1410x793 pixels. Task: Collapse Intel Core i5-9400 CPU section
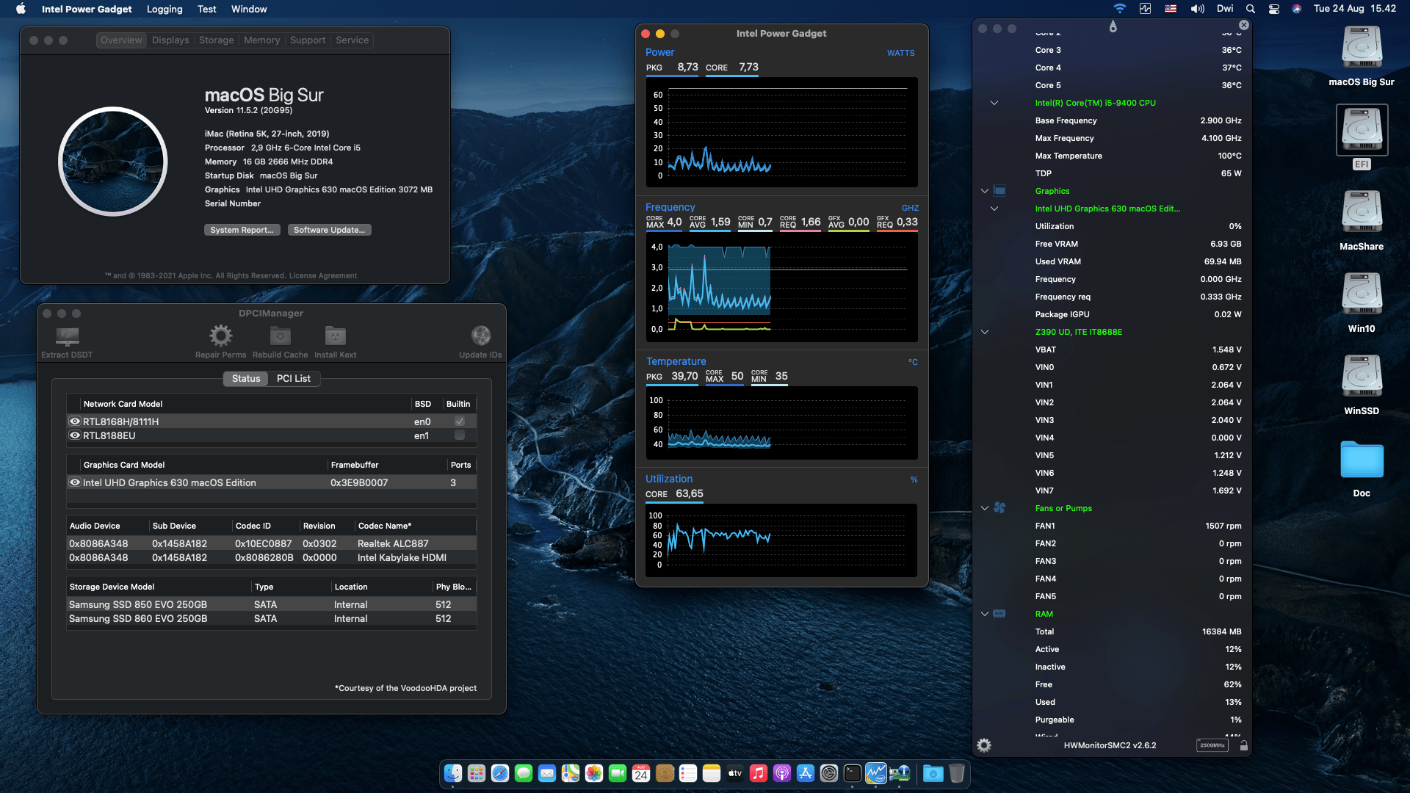click(994, 103)
